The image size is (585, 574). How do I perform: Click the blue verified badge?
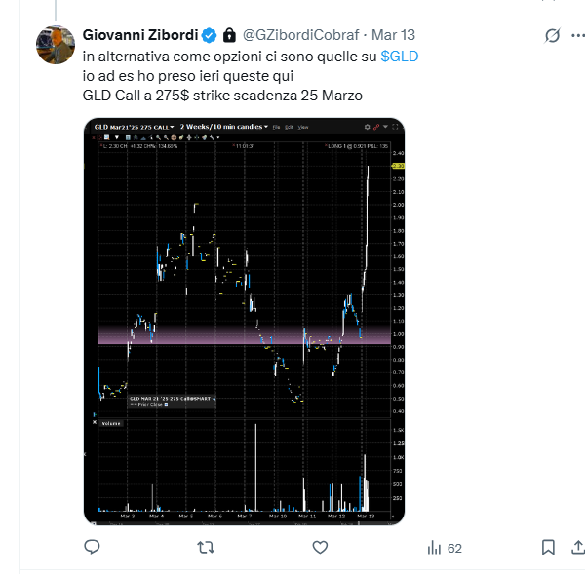209,35
